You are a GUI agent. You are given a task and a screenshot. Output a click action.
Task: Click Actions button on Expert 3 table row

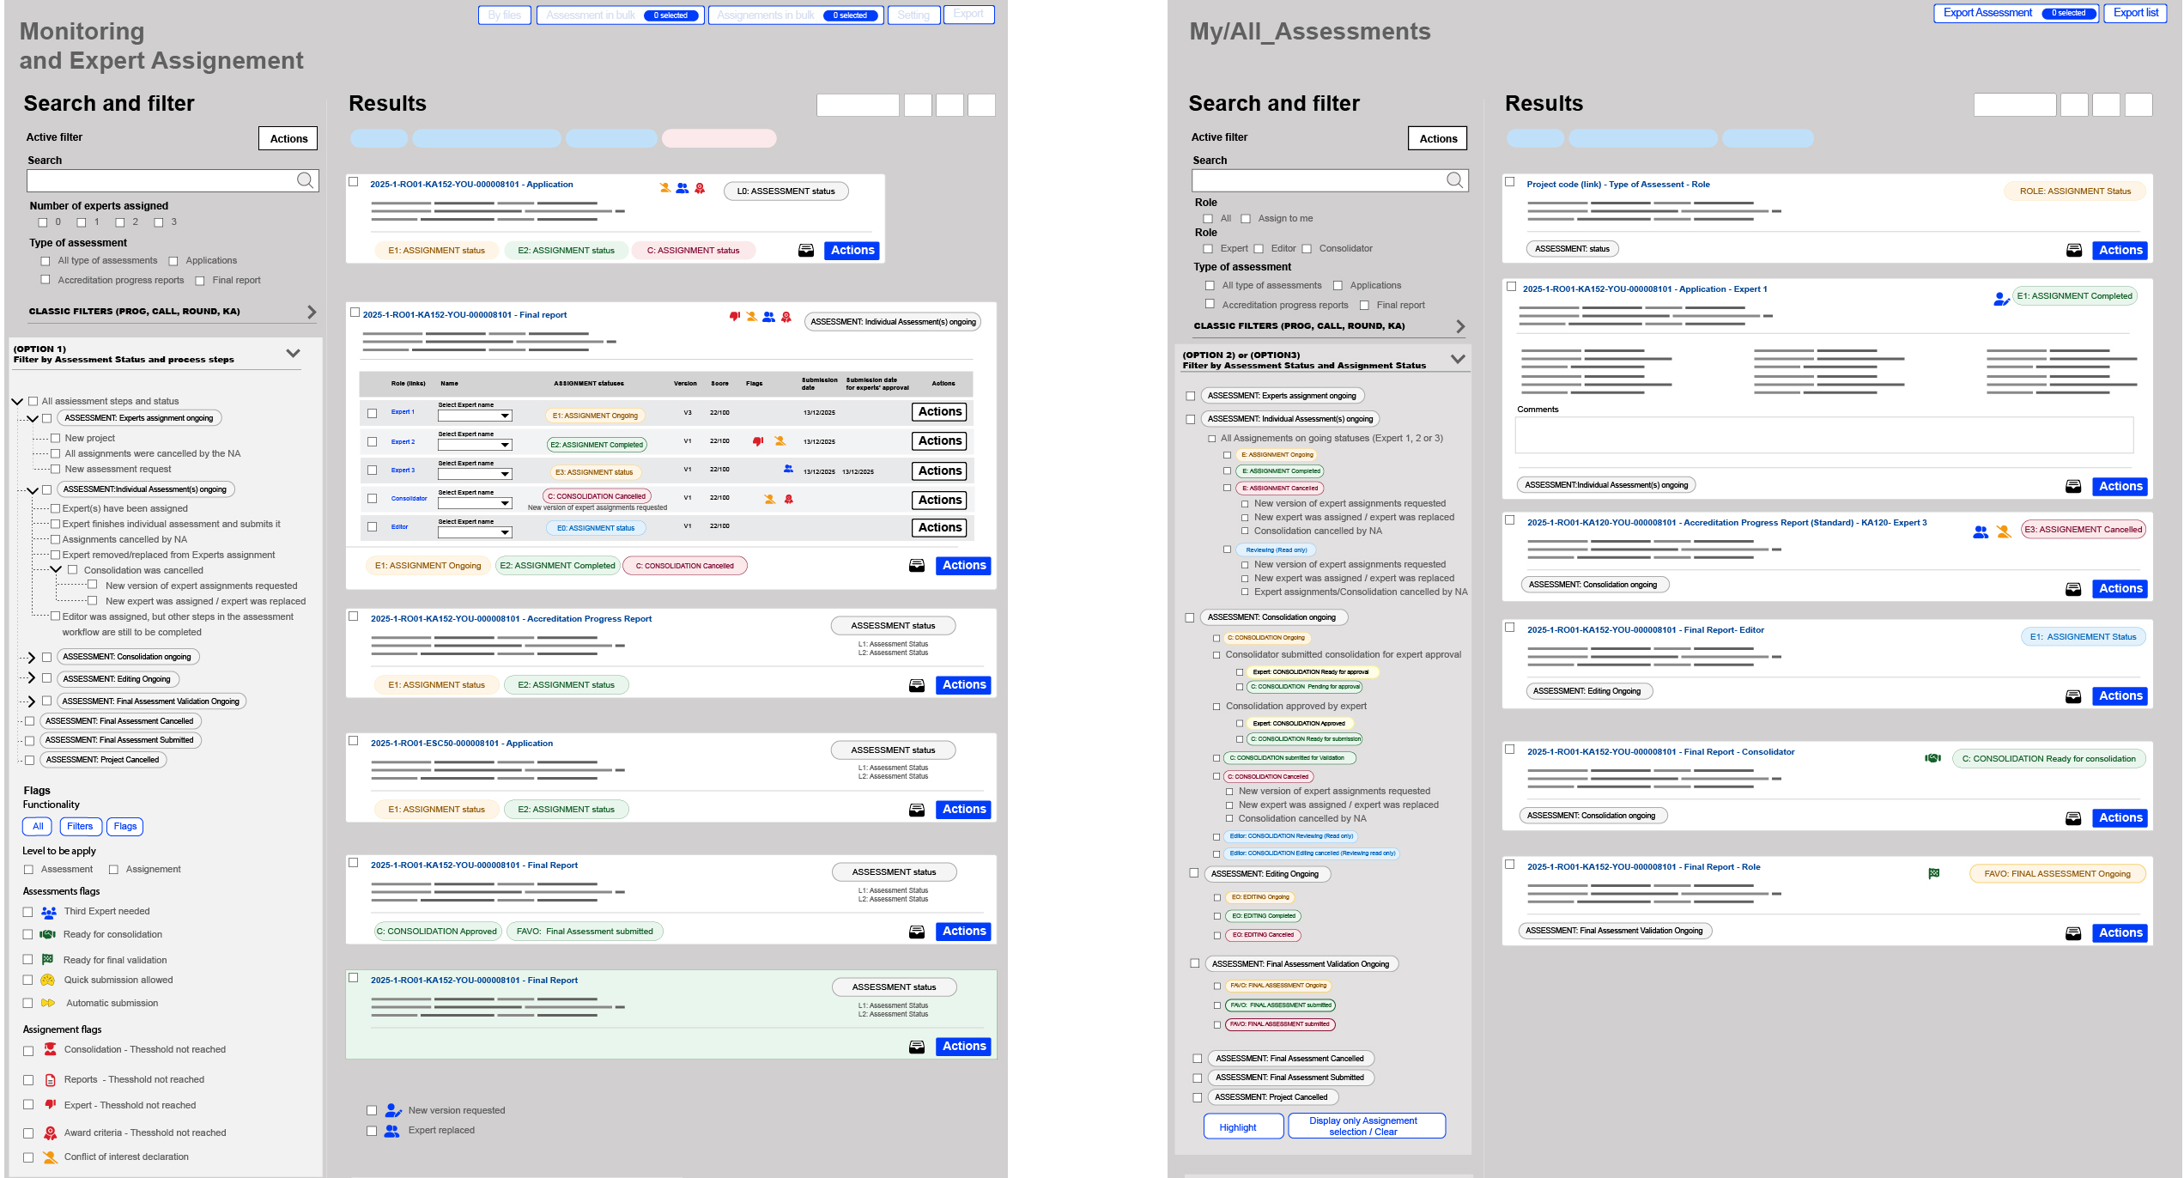[x=940, y=471]
